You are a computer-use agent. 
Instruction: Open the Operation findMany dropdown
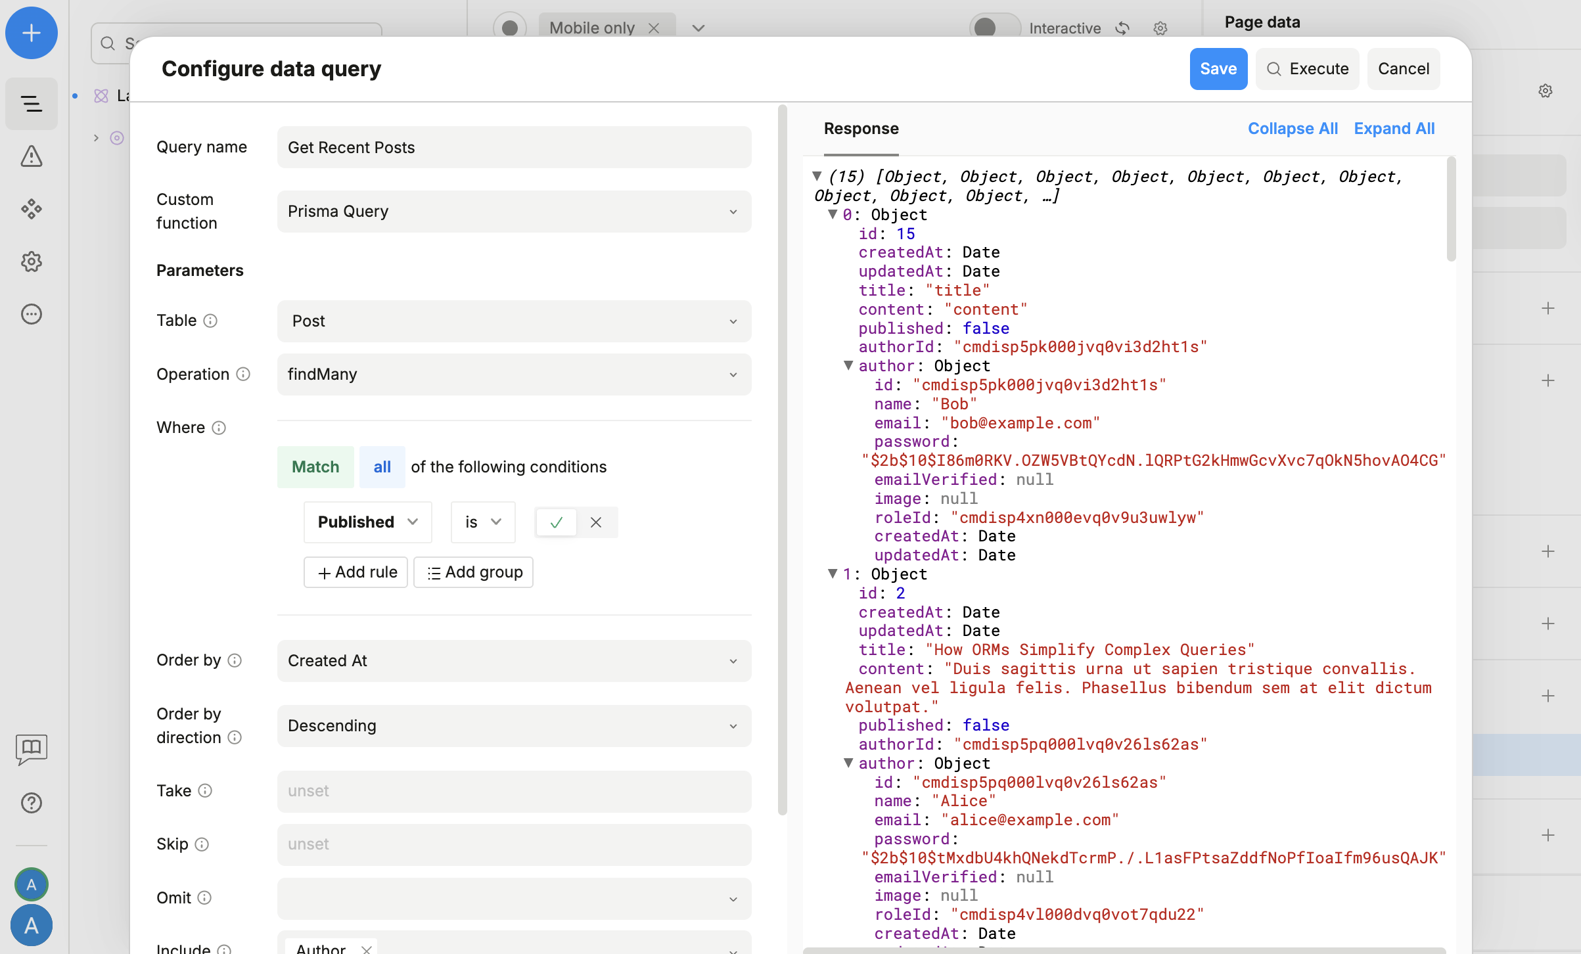514,375
